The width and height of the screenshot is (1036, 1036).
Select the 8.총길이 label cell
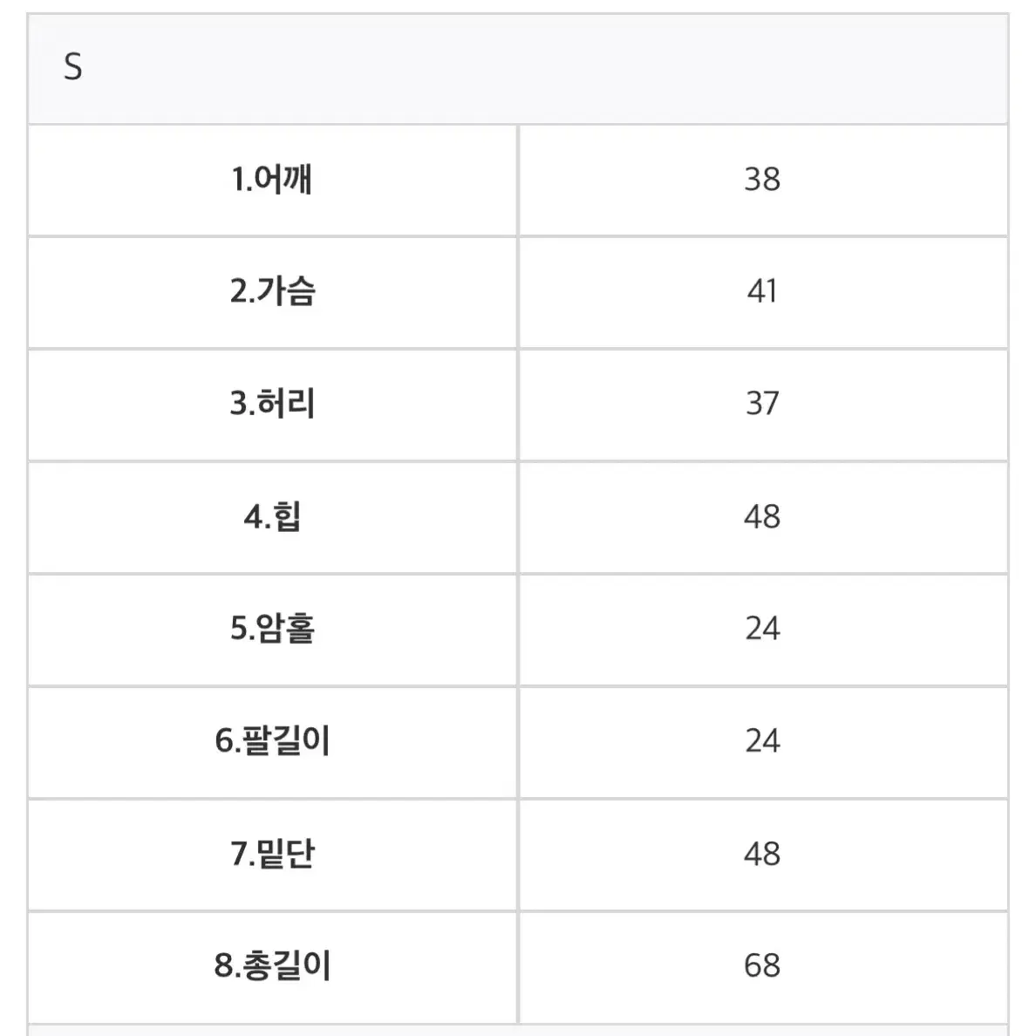pyautogui.click(x=272, y=966)
